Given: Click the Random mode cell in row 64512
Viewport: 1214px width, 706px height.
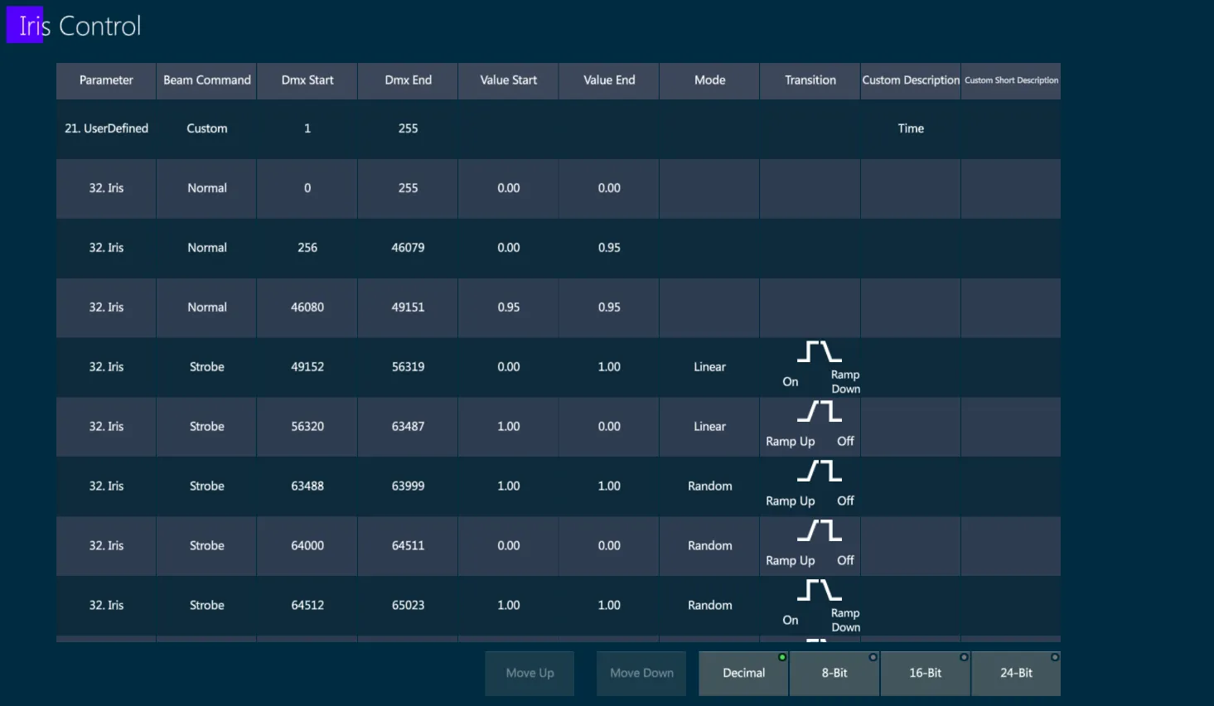Looking at the screenshot, I should coord(709,606).
